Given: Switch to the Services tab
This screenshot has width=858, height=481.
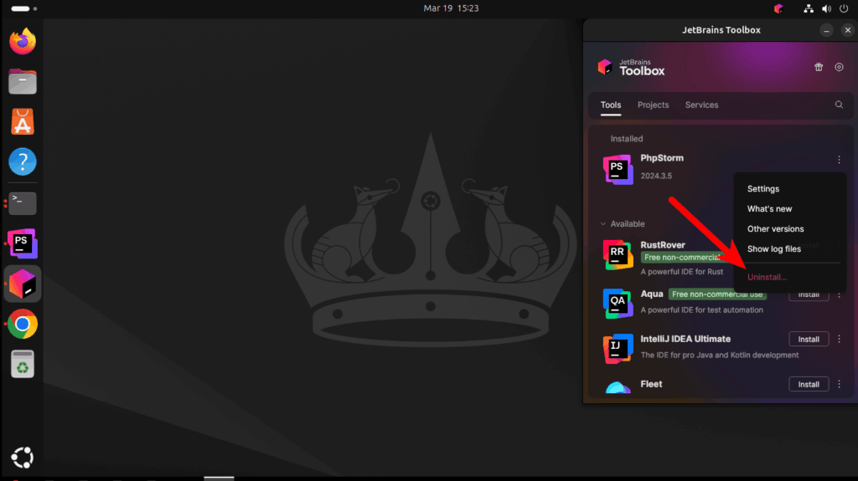Looking at the screenshot, I should click(x=701, y=105).
